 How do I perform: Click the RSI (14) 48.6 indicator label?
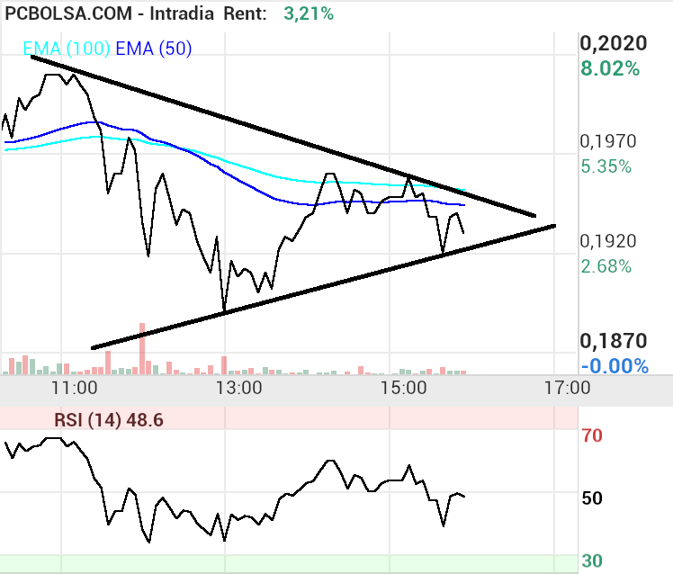click(109, 420)
